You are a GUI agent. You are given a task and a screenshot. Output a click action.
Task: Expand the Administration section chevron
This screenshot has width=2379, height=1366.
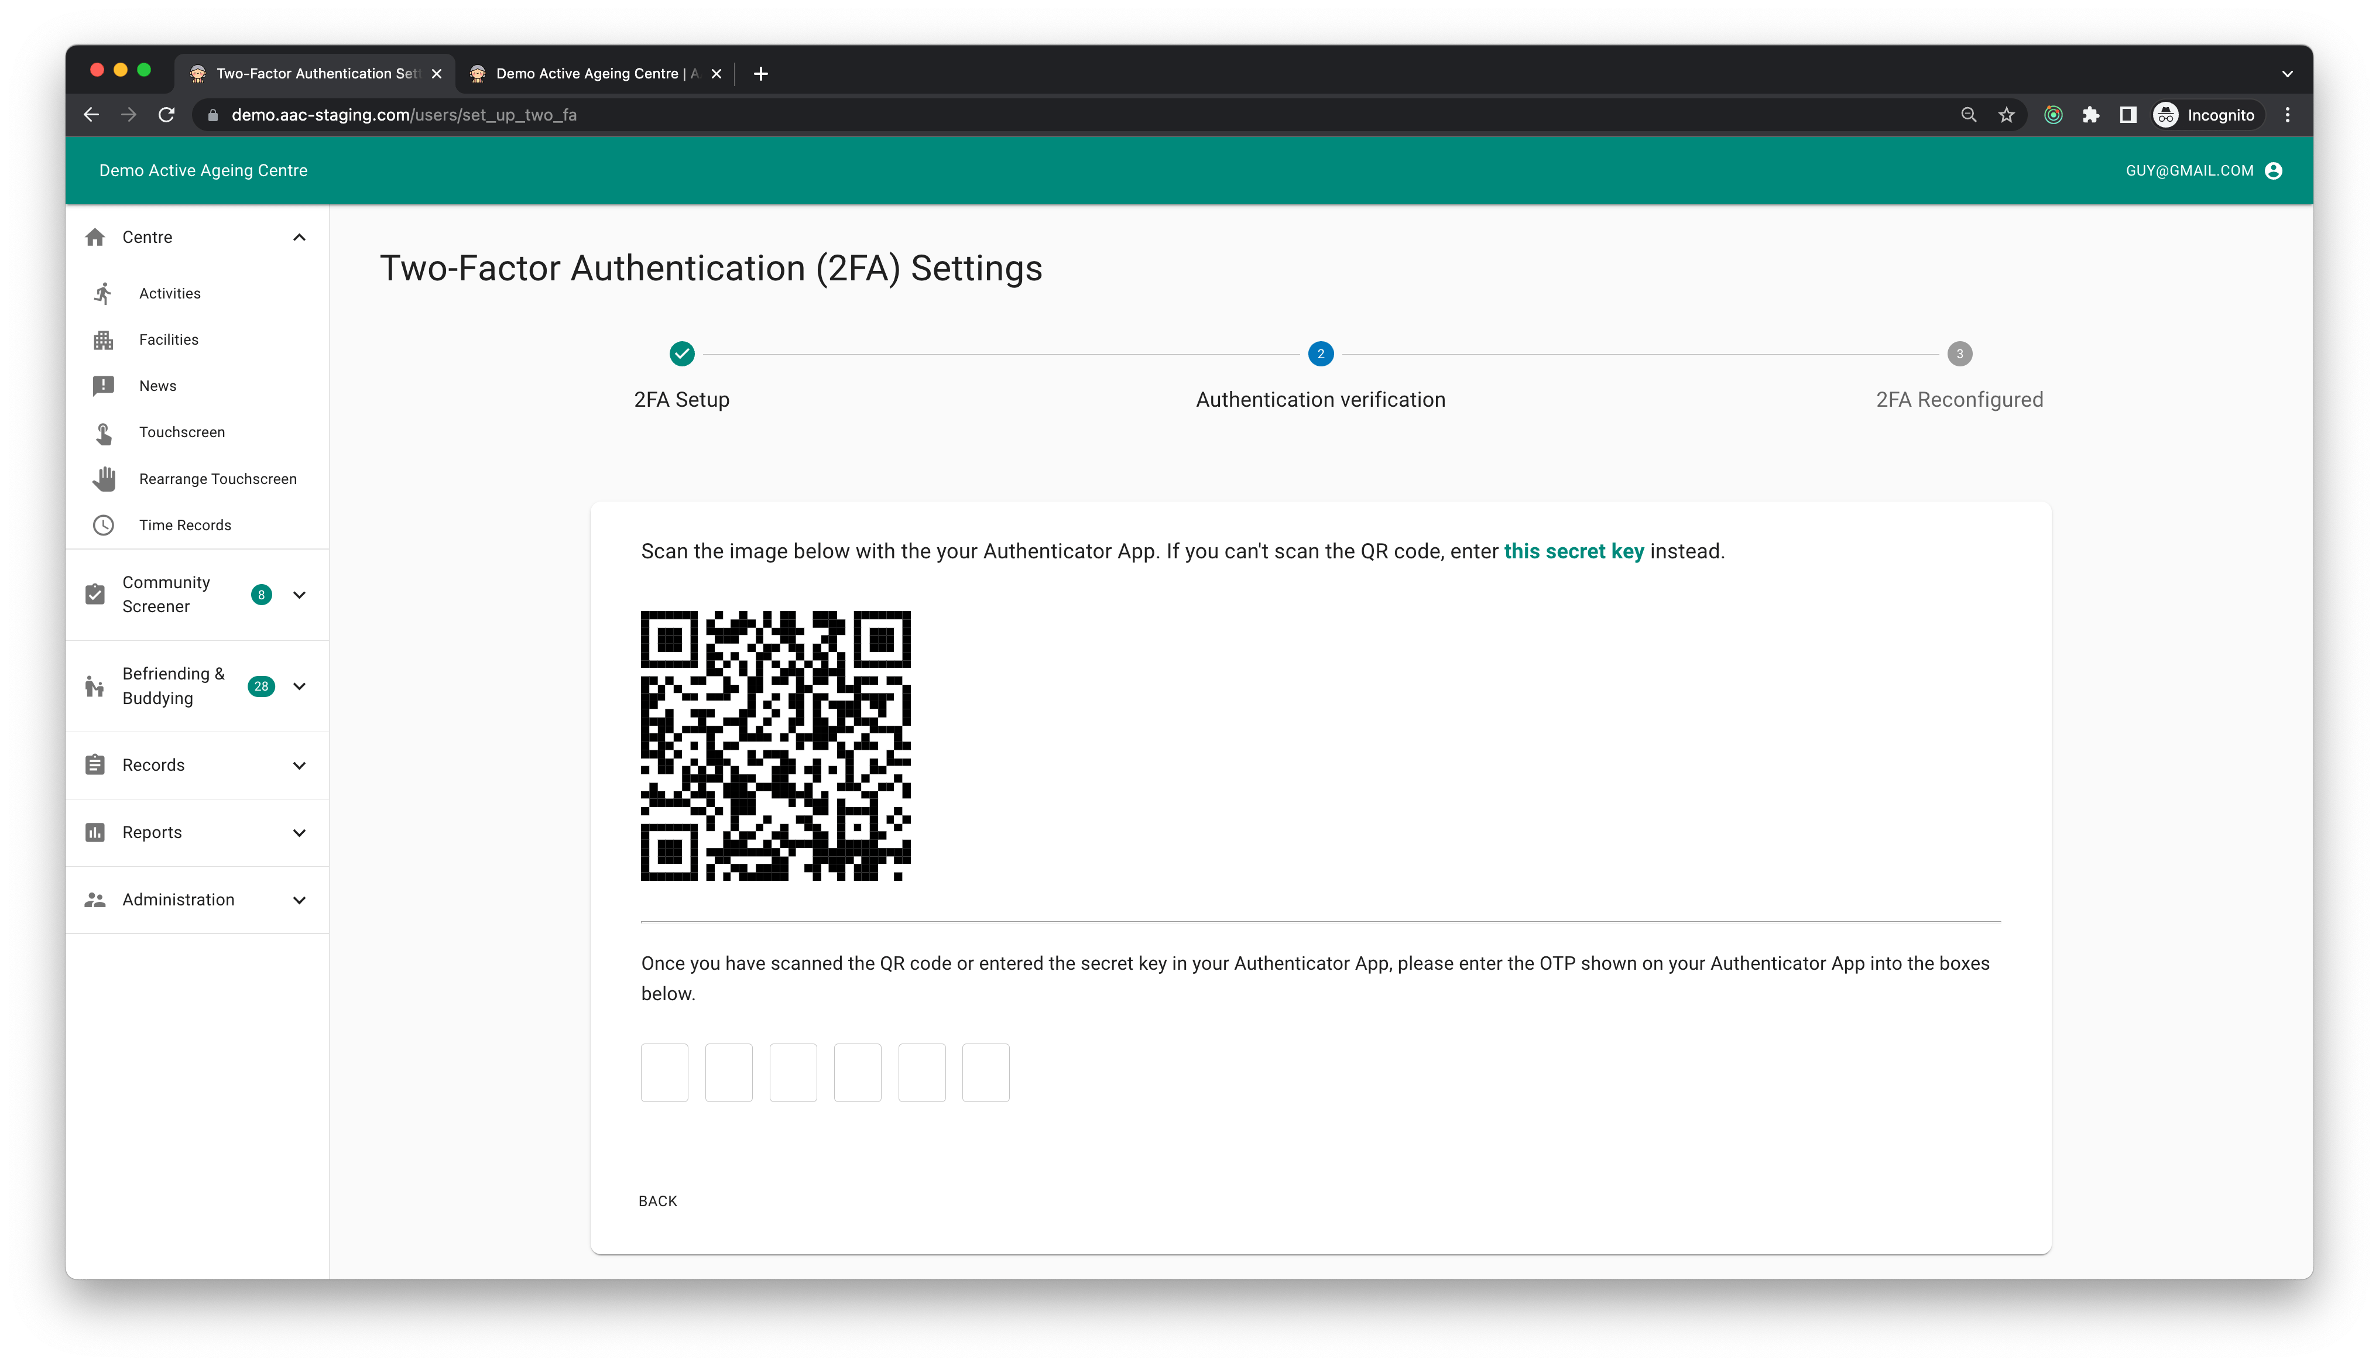(x=299, y=901)
